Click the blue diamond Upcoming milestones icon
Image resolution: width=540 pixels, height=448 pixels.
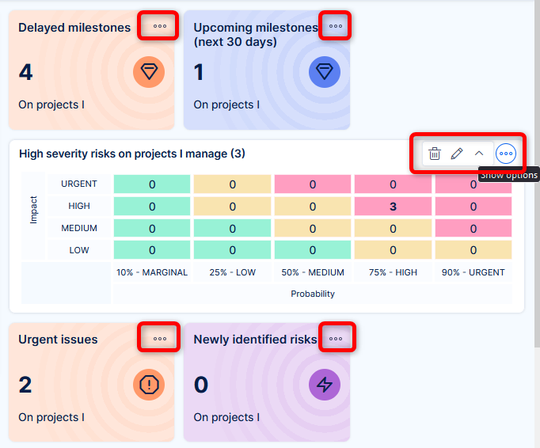tap(324, 72)
